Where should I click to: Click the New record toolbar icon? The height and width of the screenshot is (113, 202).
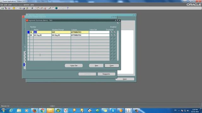point(3,8)
